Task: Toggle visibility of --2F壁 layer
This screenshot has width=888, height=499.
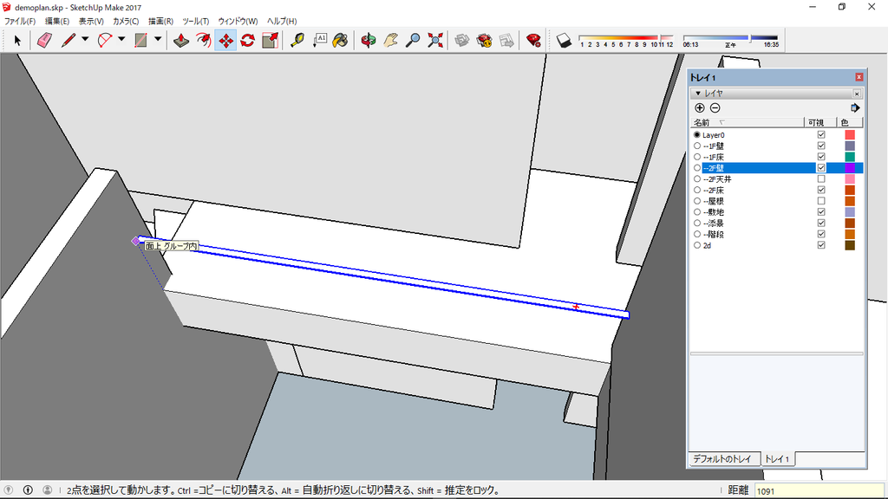Action: tap(821, 168)
